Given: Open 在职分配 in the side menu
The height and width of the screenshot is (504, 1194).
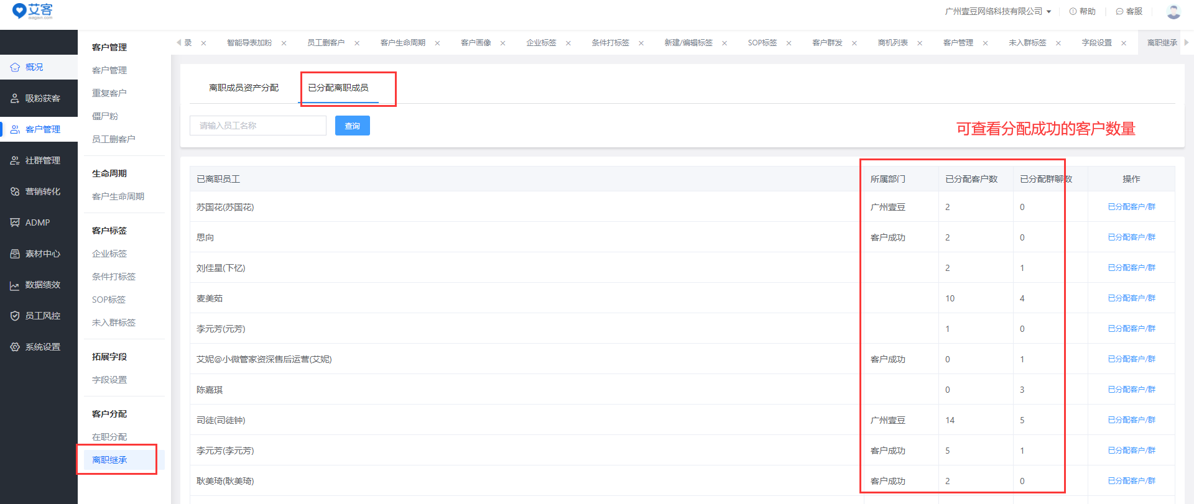Looking at the screenshot, I should tap(109, 437).
